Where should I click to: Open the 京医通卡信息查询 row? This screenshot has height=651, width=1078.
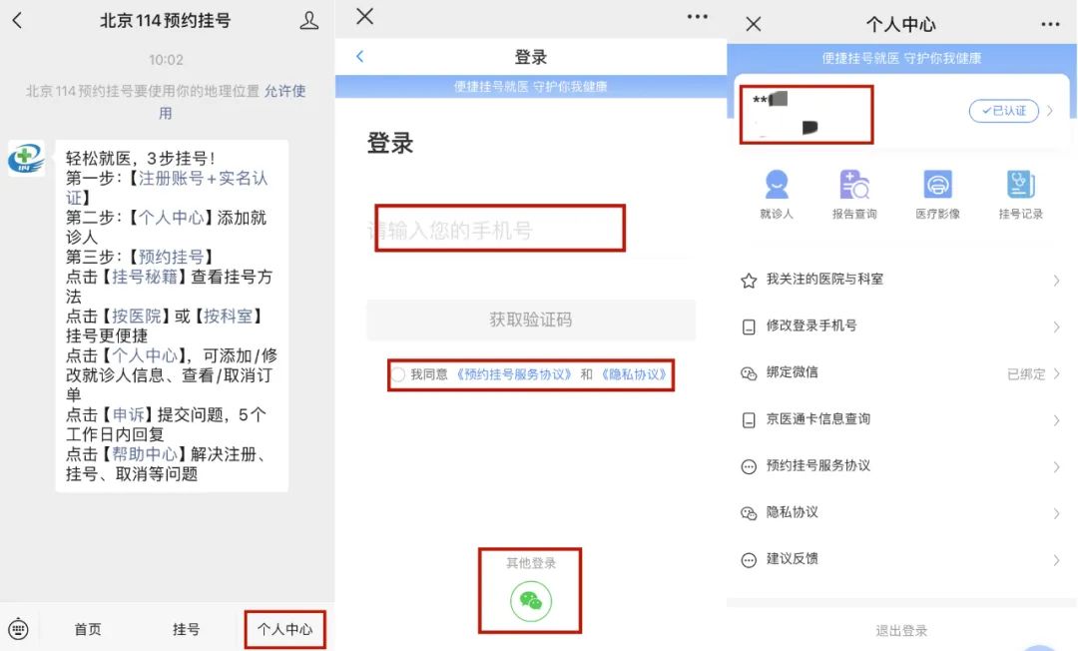click(901, 420)
